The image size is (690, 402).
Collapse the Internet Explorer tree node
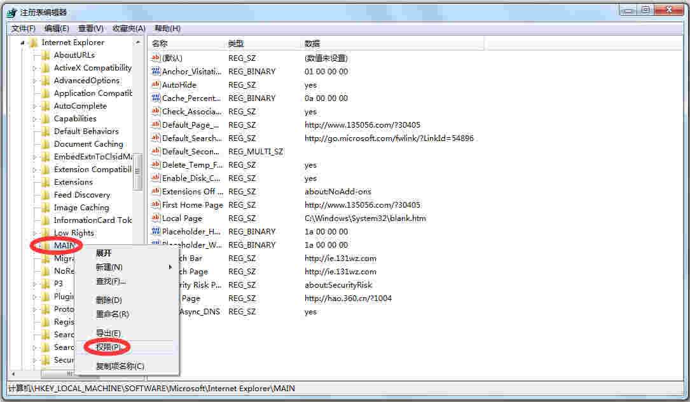coord(22,43)
